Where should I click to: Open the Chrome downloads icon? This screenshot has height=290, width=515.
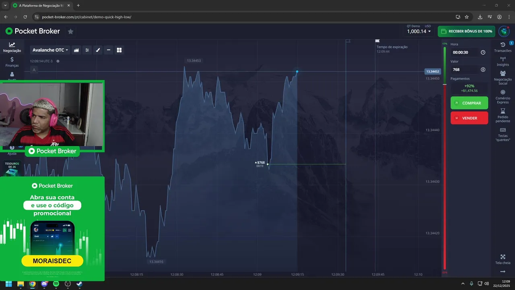point(480,17)
